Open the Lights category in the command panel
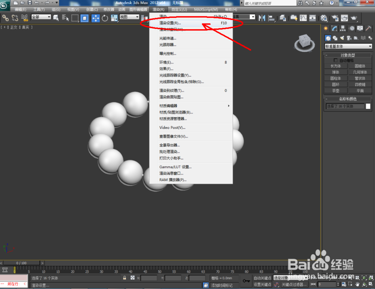The width and height of the screenshot is (375, 289). pos(342,37)
